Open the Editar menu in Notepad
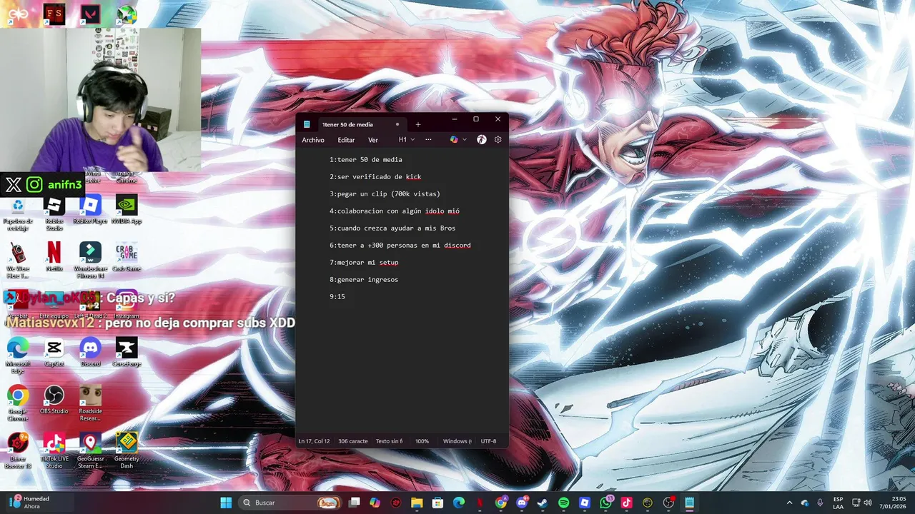 click(346, 140)
